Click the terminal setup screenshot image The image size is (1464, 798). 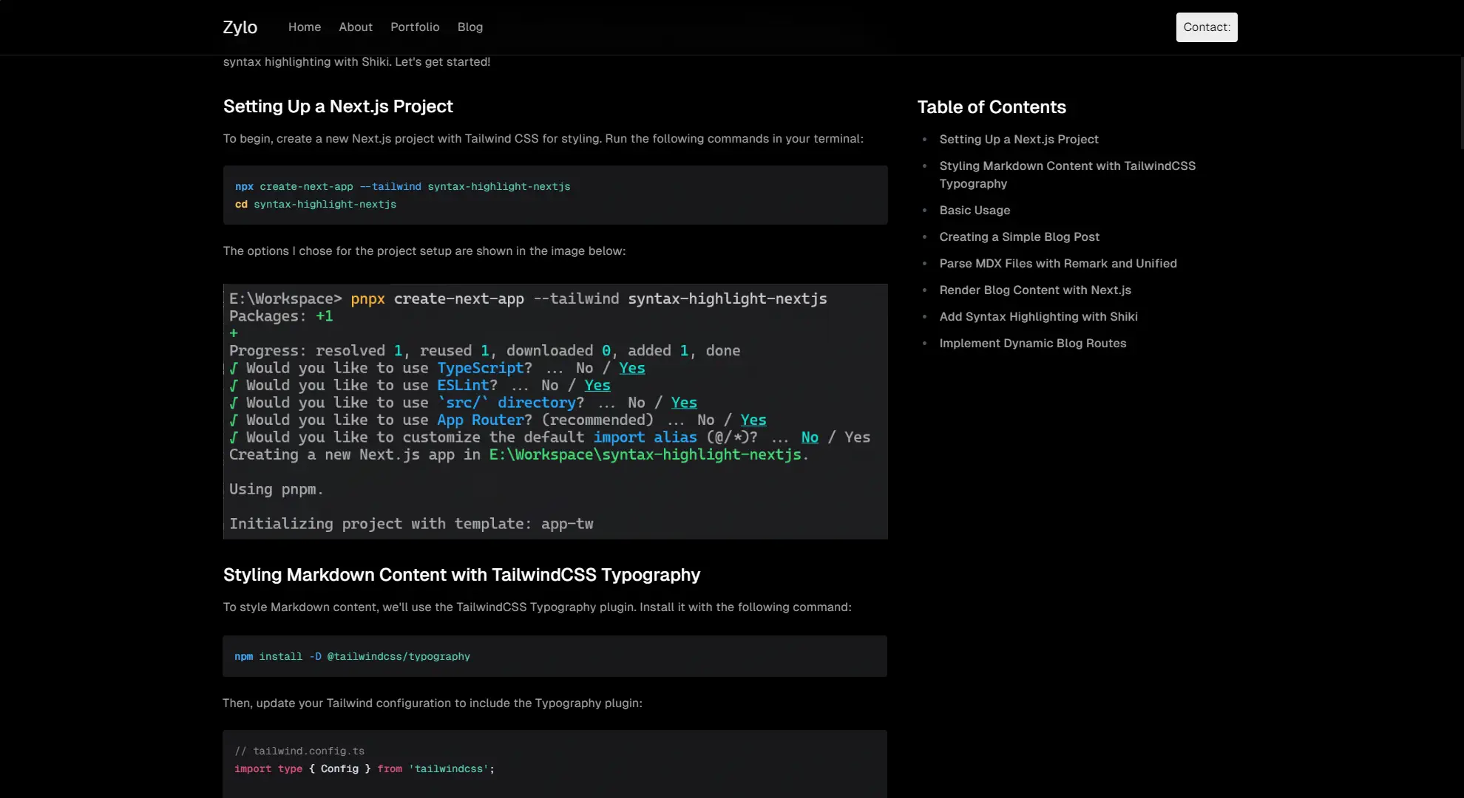tap(555, 412)
